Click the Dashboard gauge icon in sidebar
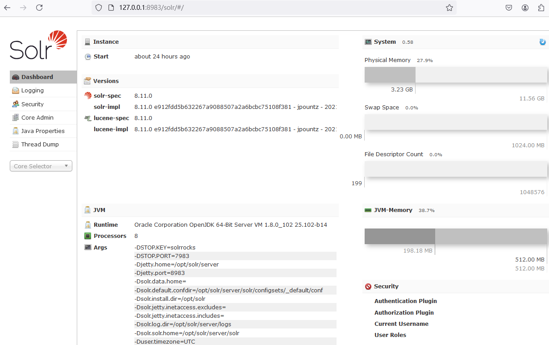 (16, 77)
